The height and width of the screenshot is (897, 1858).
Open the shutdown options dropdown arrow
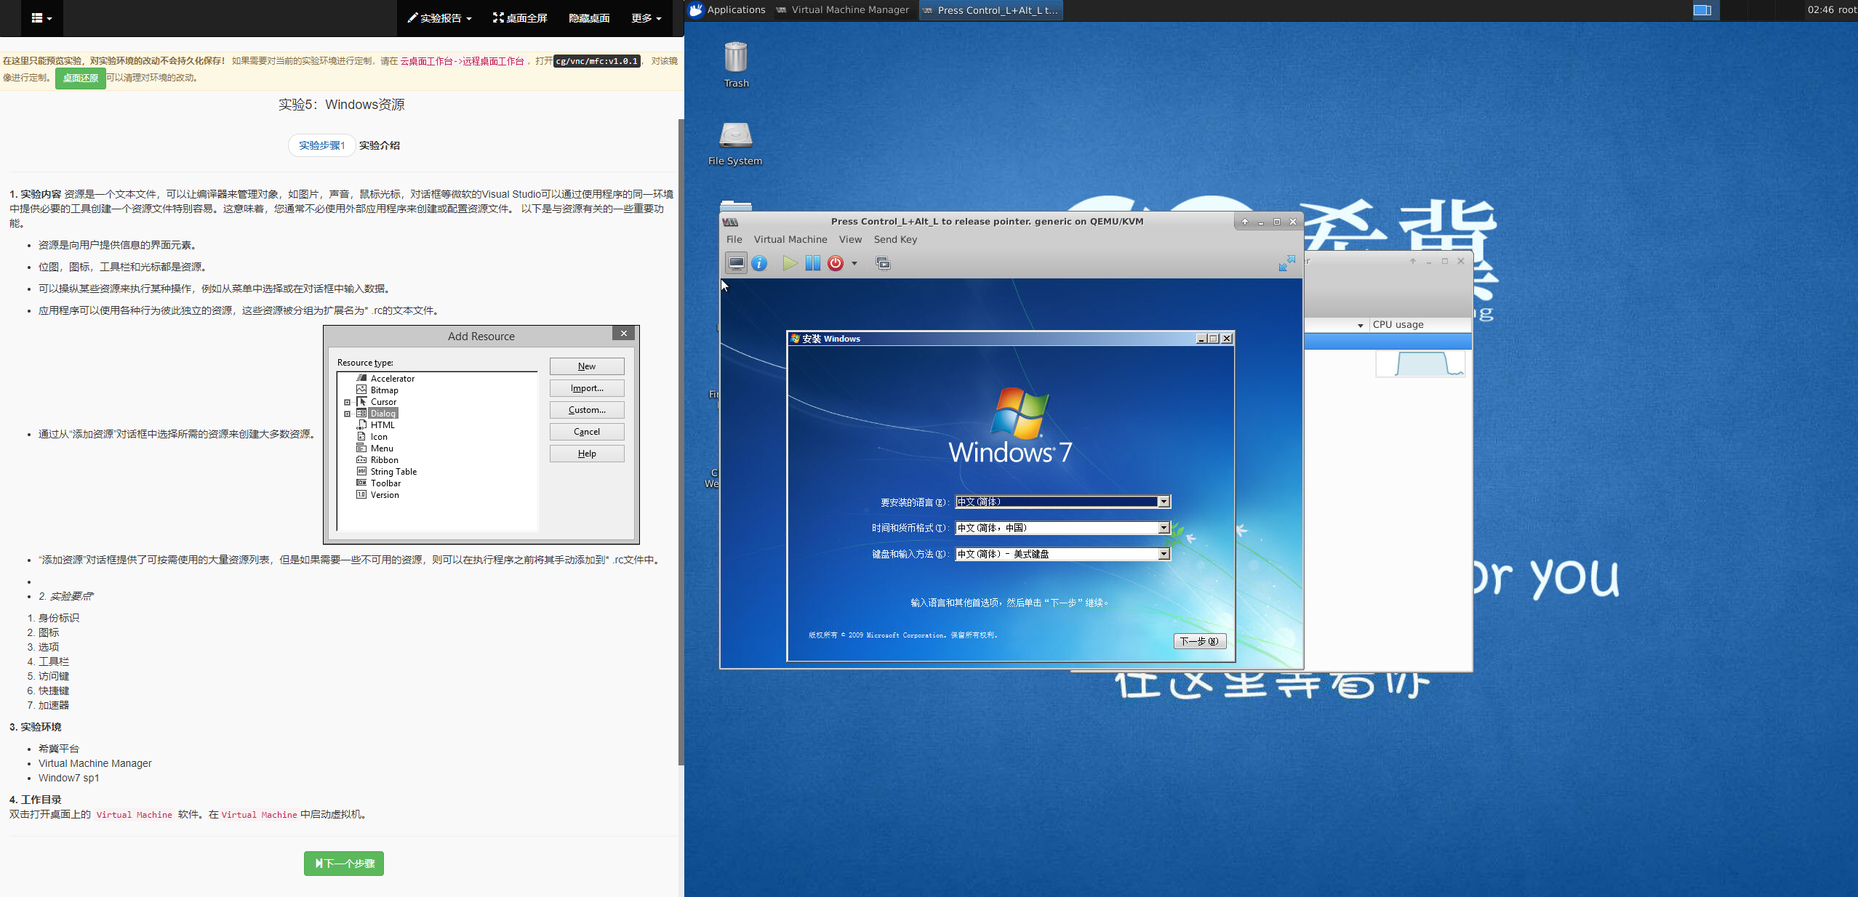tap(854, 264)
